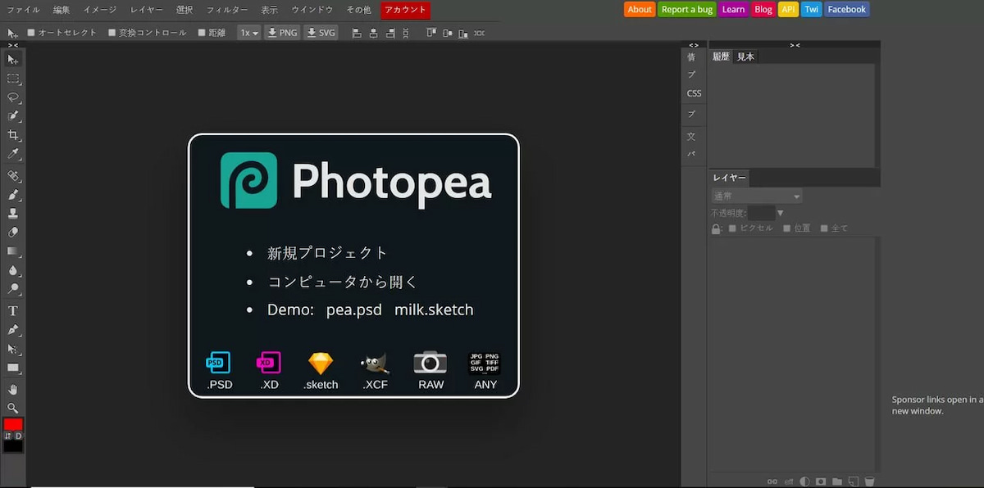Enable the オートセレクト checkbox
This screenshot has height=488, width=984.
[x=31, y=33]
